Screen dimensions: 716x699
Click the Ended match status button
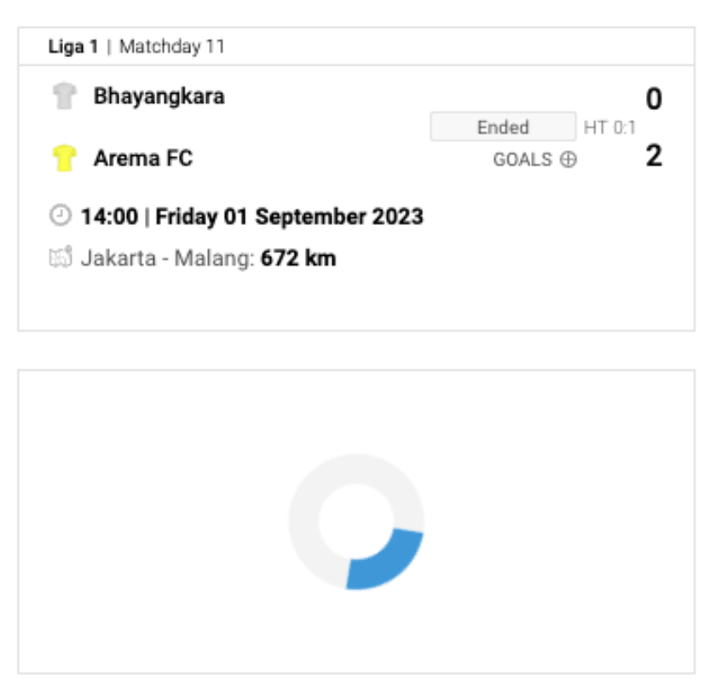[x=505, y=127]
